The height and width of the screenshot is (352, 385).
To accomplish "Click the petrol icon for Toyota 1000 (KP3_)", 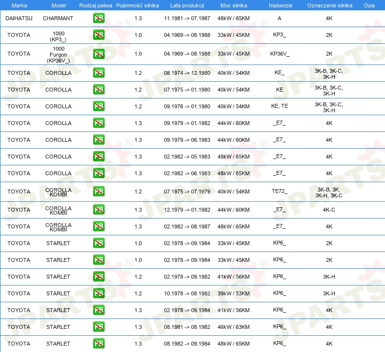I will coord(98,35).
